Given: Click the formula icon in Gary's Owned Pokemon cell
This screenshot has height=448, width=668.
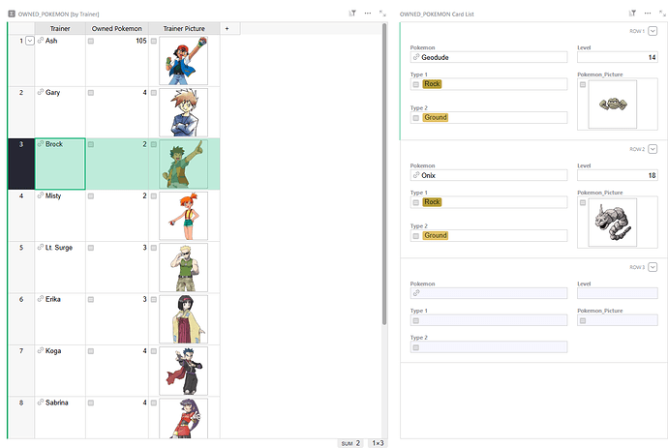Looking at the screenshot, I should tap(91, 93).
